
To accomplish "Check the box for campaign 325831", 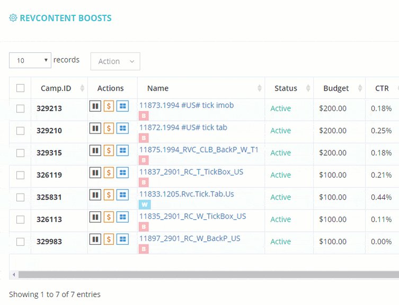I will point(20,197).
